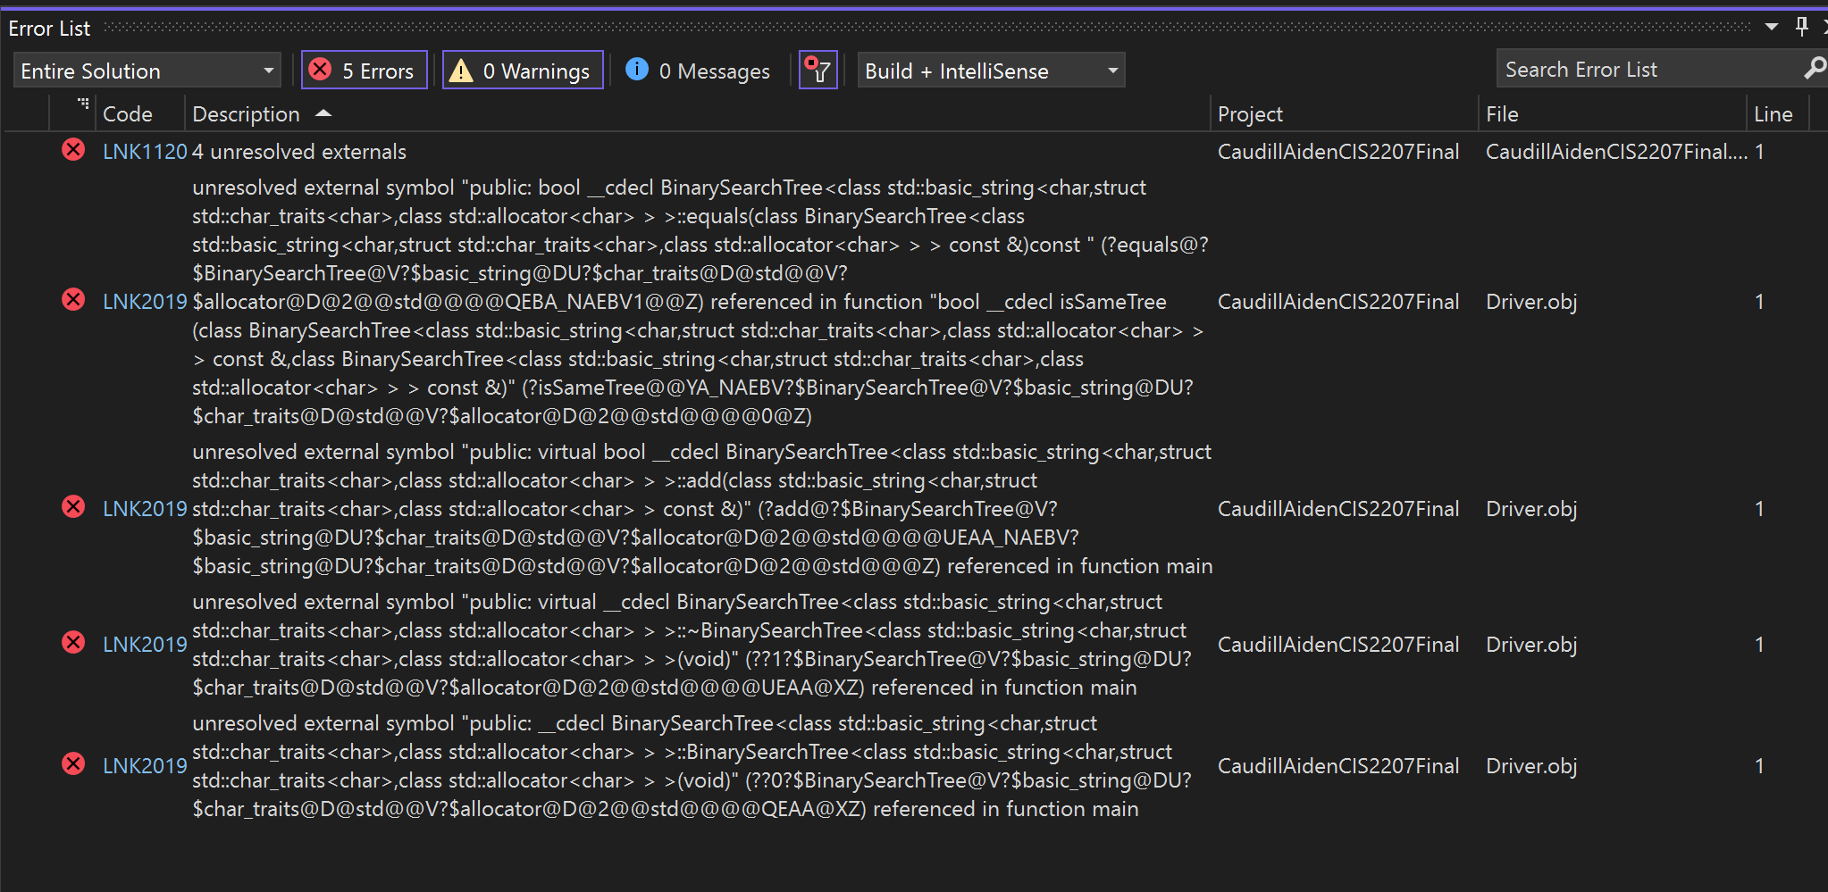The width and height of the screenshot is (1828, 892).
Task: Click the error icon beside LNK1120
Action: (72, 149)
